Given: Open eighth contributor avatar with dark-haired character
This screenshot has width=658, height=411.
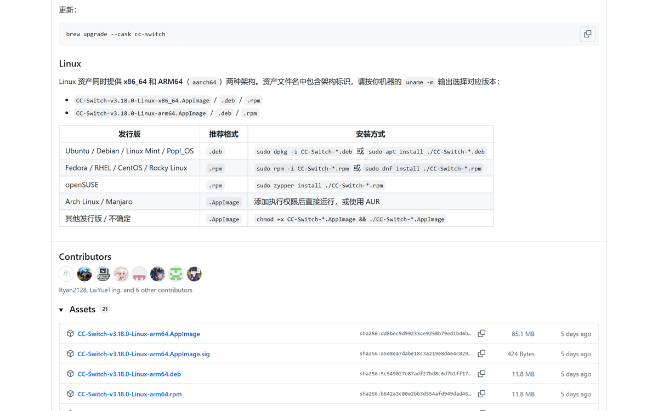Looking at the screenshot, I should pyautogui.click(x=194, y=274).
